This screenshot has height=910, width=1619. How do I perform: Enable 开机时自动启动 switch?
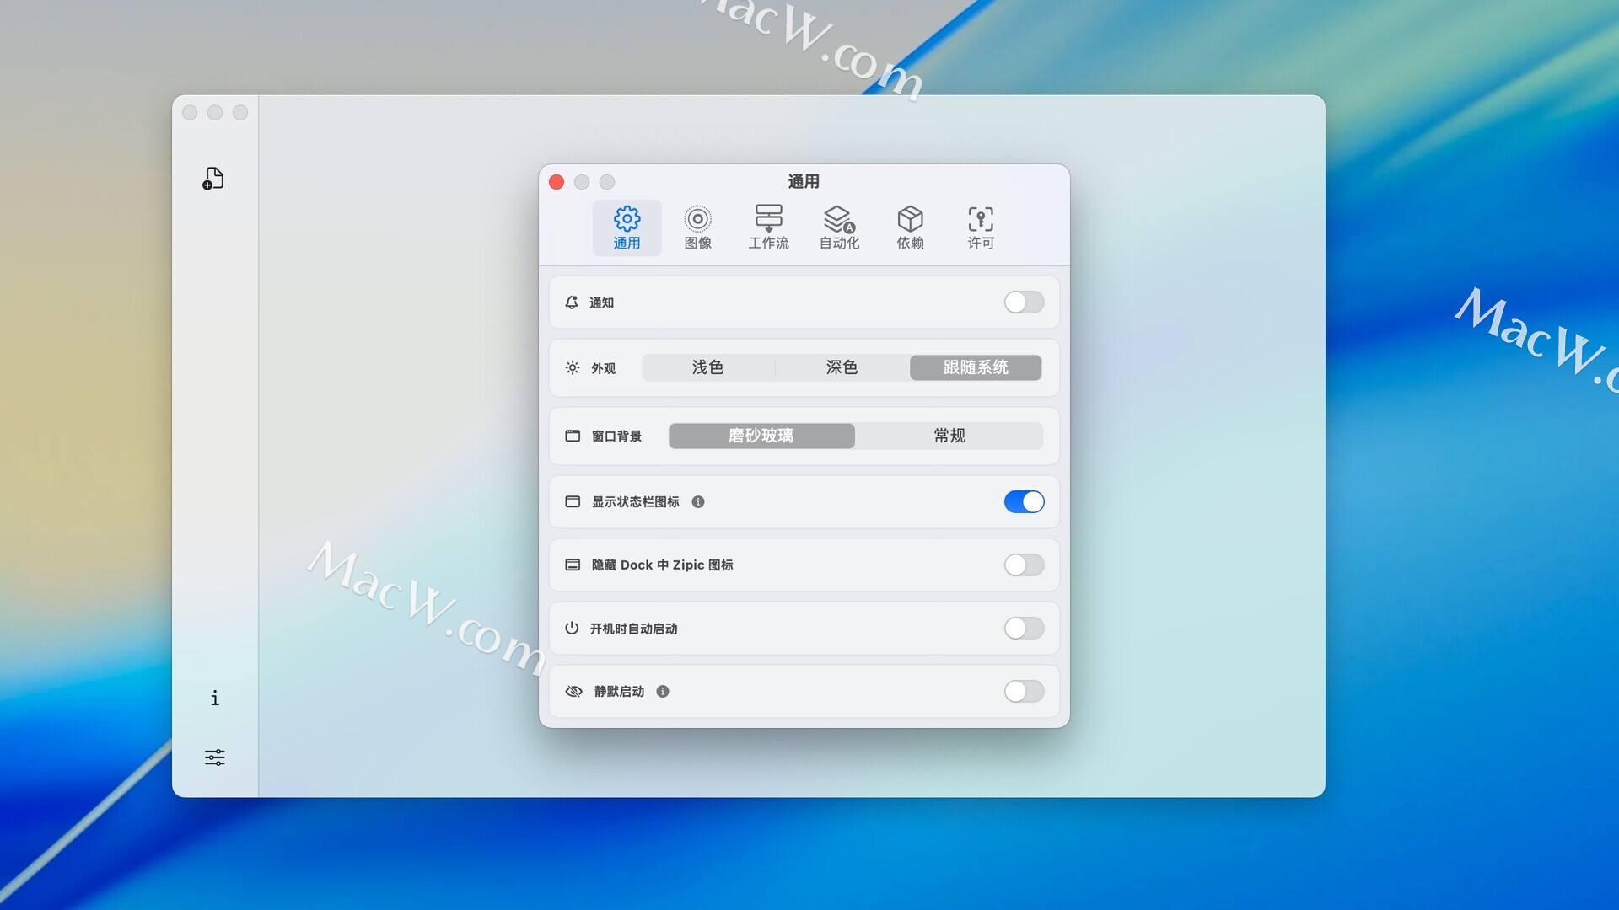[1024, 629]
